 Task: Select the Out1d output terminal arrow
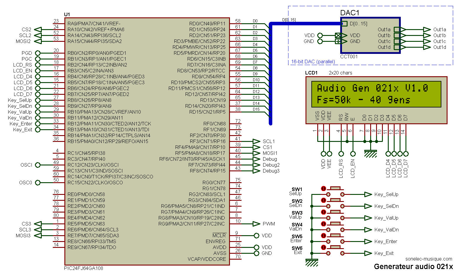427,47
